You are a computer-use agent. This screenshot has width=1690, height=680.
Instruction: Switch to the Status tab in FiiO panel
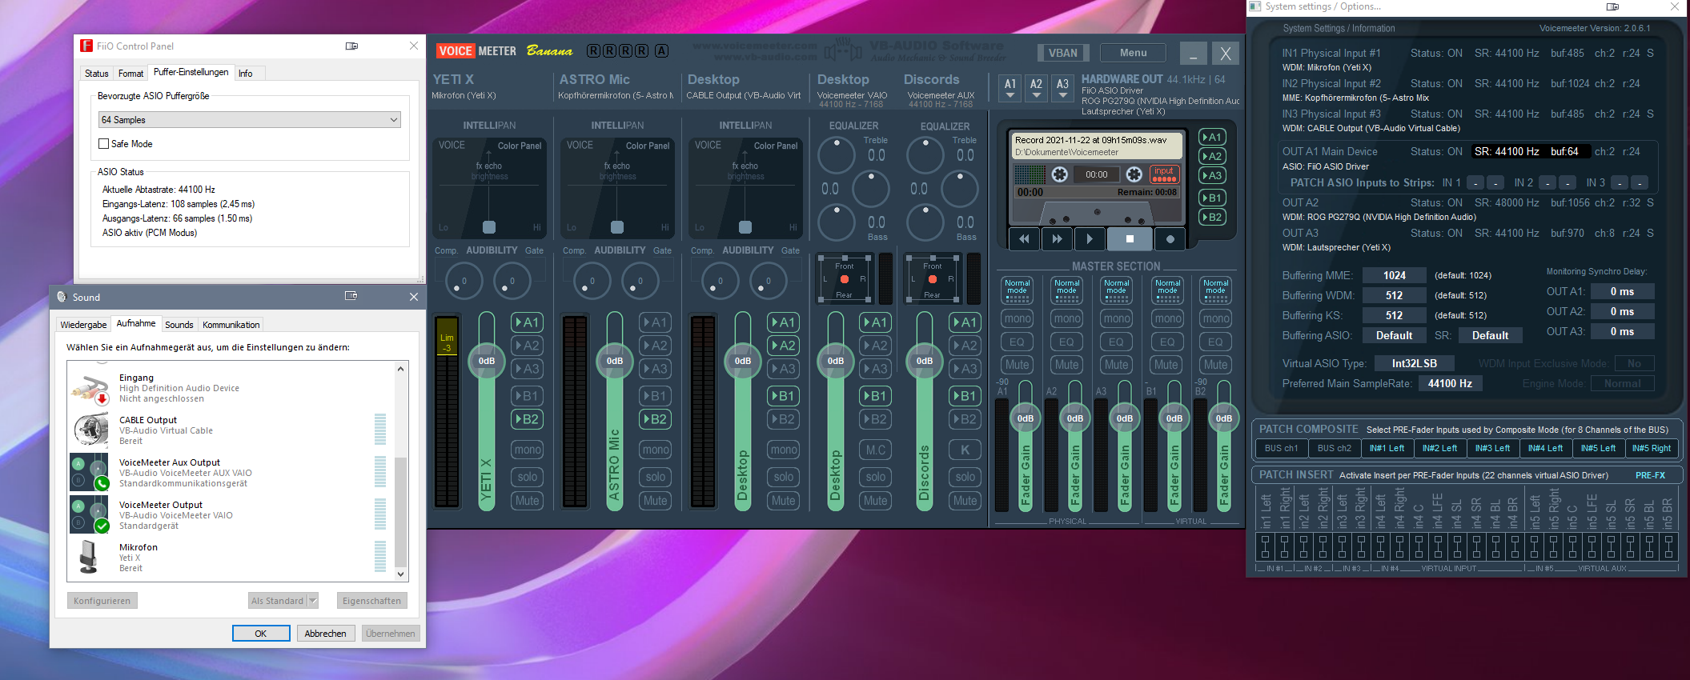pyautogui.click(x=97, y=74)
